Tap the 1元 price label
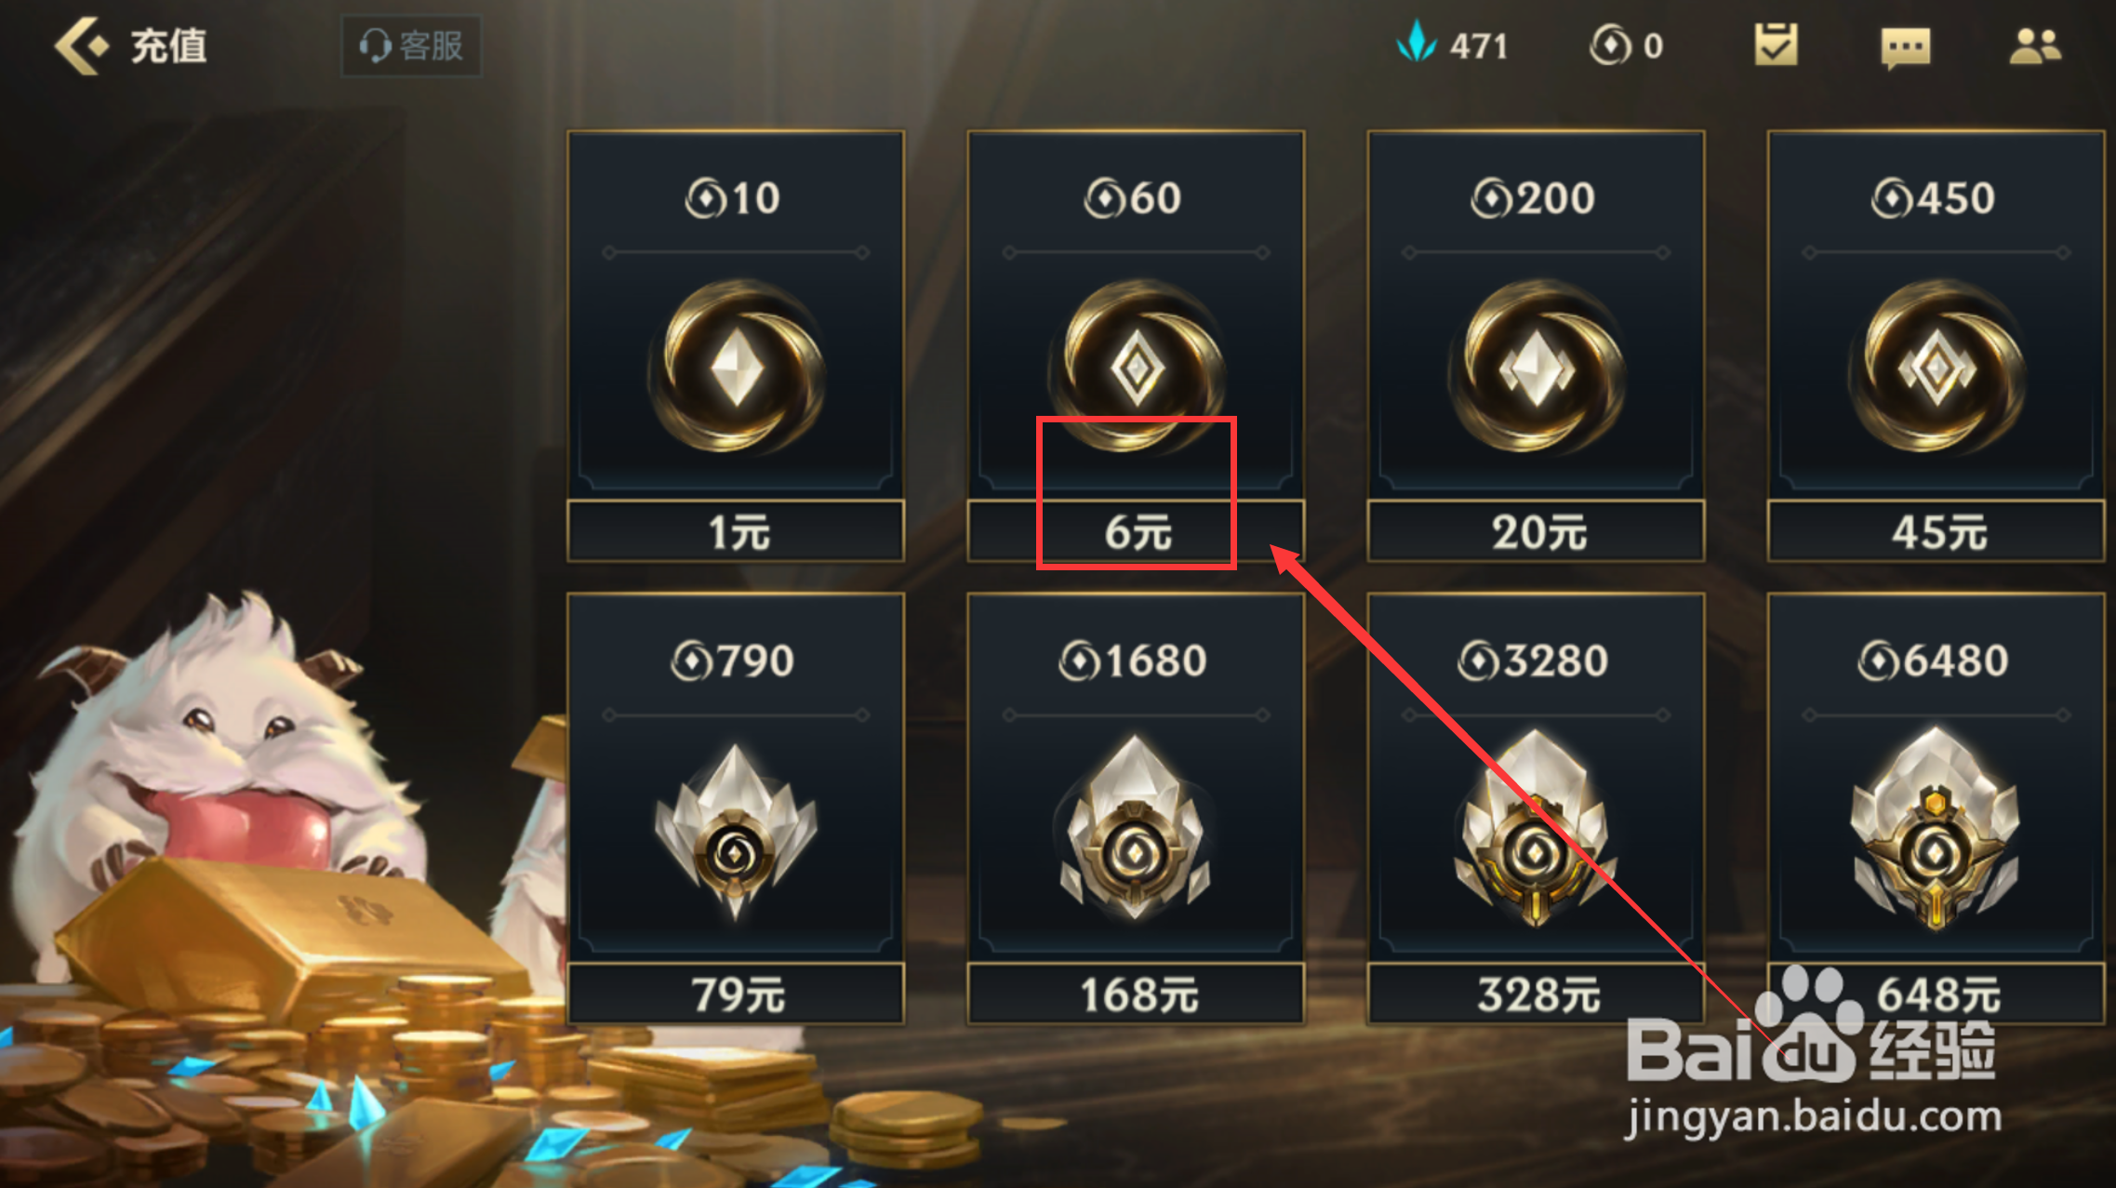The width and height of the screenshot is (2116, 1188). 736,532
